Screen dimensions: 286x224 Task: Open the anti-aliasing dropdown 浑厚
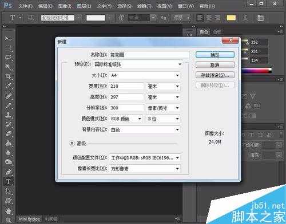181,18
